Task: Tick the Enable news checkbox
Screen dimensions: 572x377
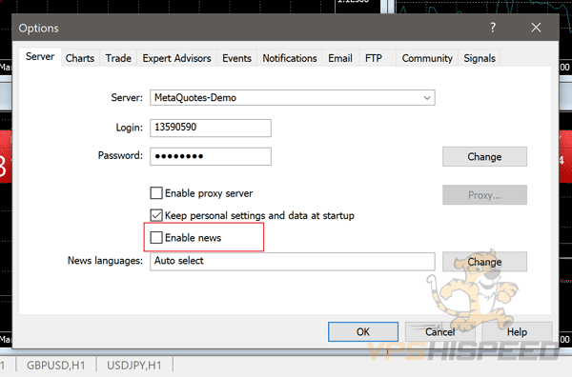Action: [156, 237]
